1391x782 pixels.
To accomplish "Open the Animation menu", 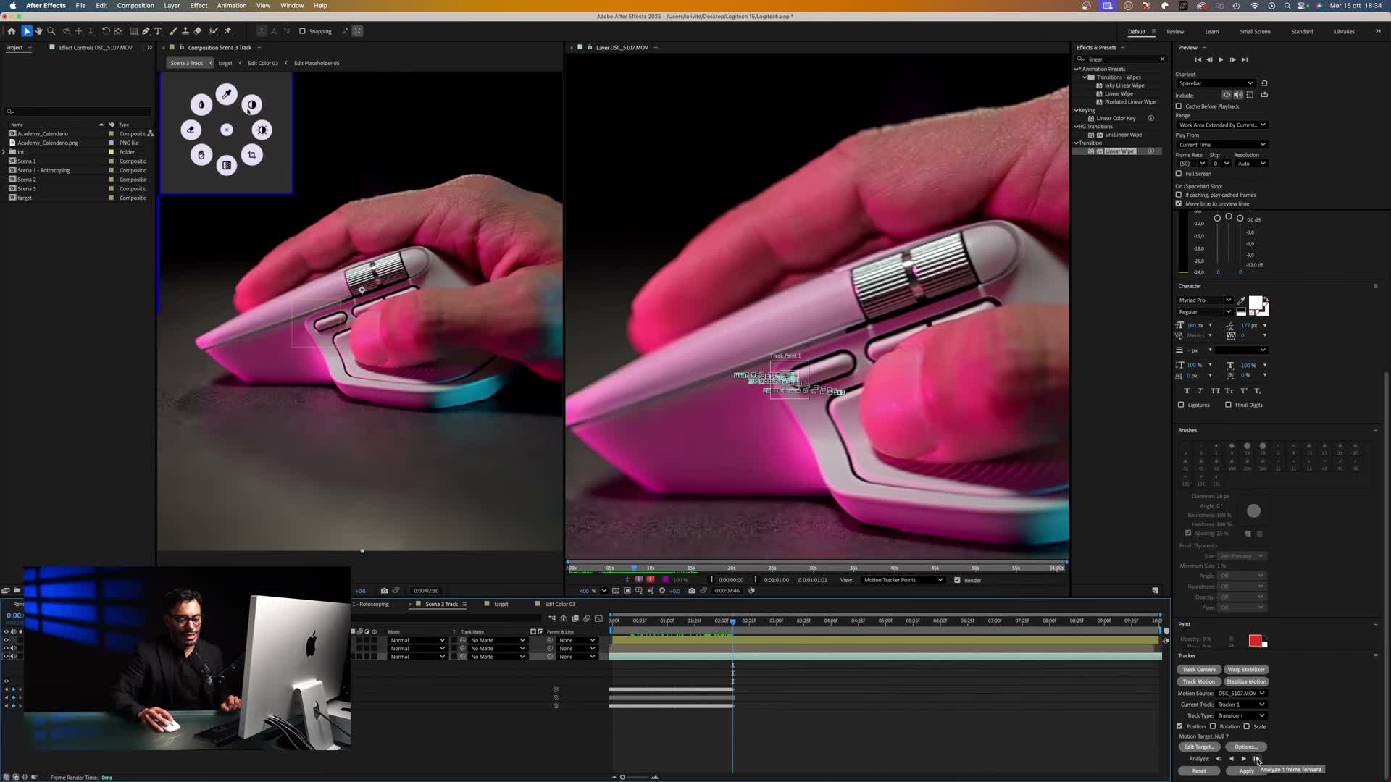I will click(x=232, y=5).
